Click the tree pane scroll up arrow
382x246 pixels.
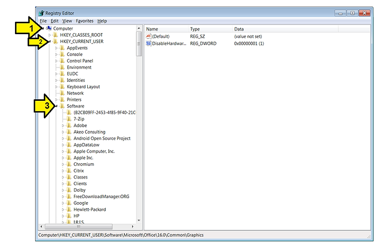pos(139,28)
